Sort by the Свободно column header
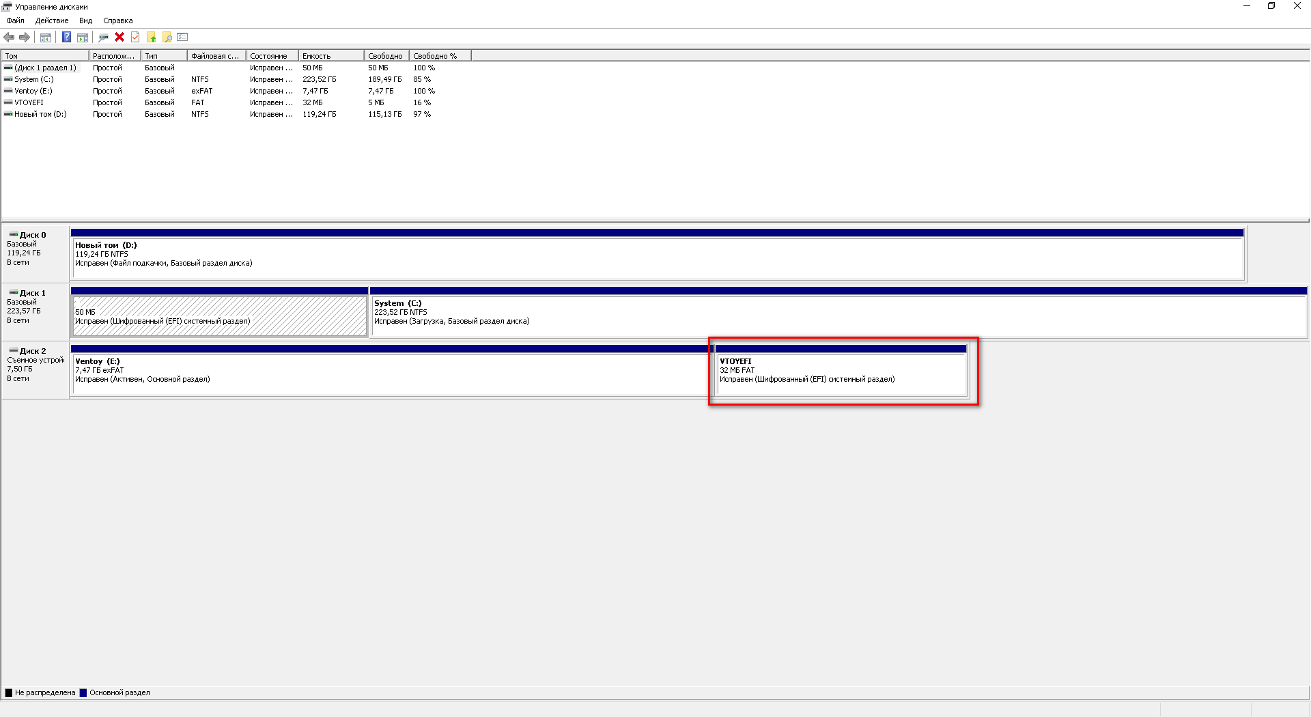Screen dimensions: 1311x717 tap(386, 56)
